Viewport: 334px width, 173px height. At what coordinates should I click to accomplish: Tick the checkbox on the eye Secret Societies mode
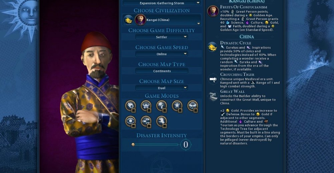click(133, 126)
